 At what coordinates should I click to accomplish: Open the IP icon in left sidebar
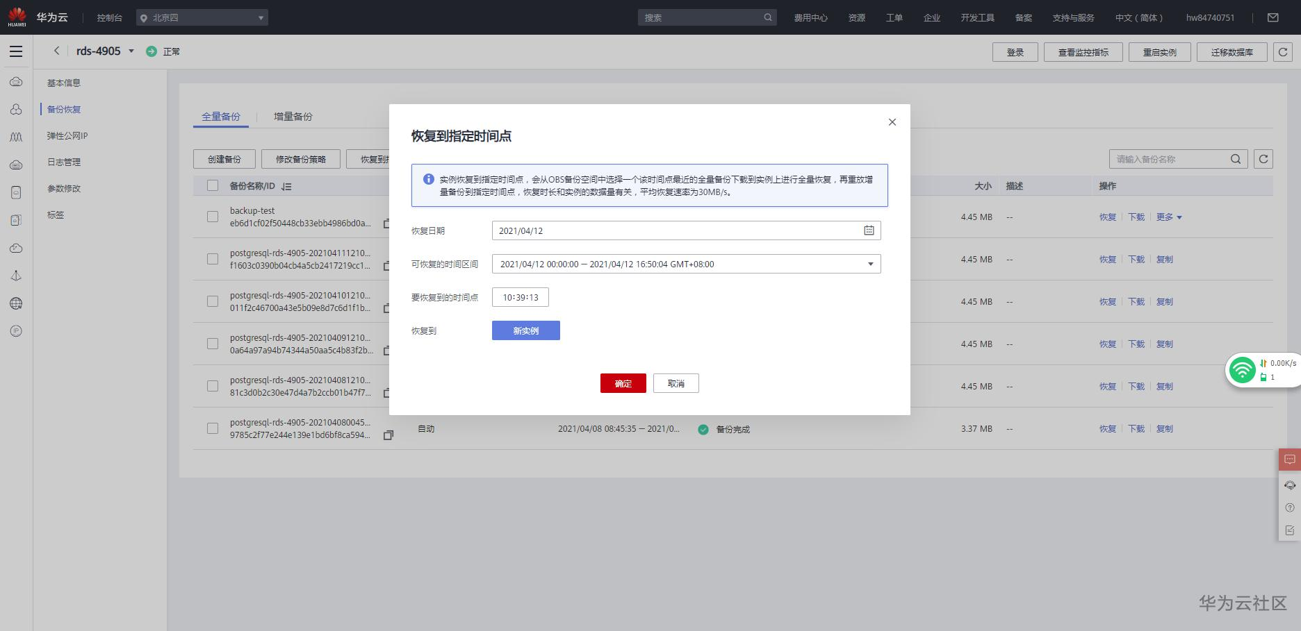click(x=16, y=331)
